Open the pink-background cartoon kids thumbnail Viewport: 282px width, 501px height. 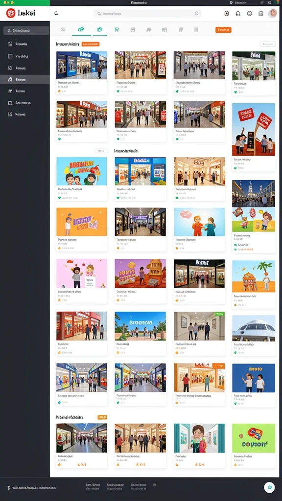[x=82, y=273]
